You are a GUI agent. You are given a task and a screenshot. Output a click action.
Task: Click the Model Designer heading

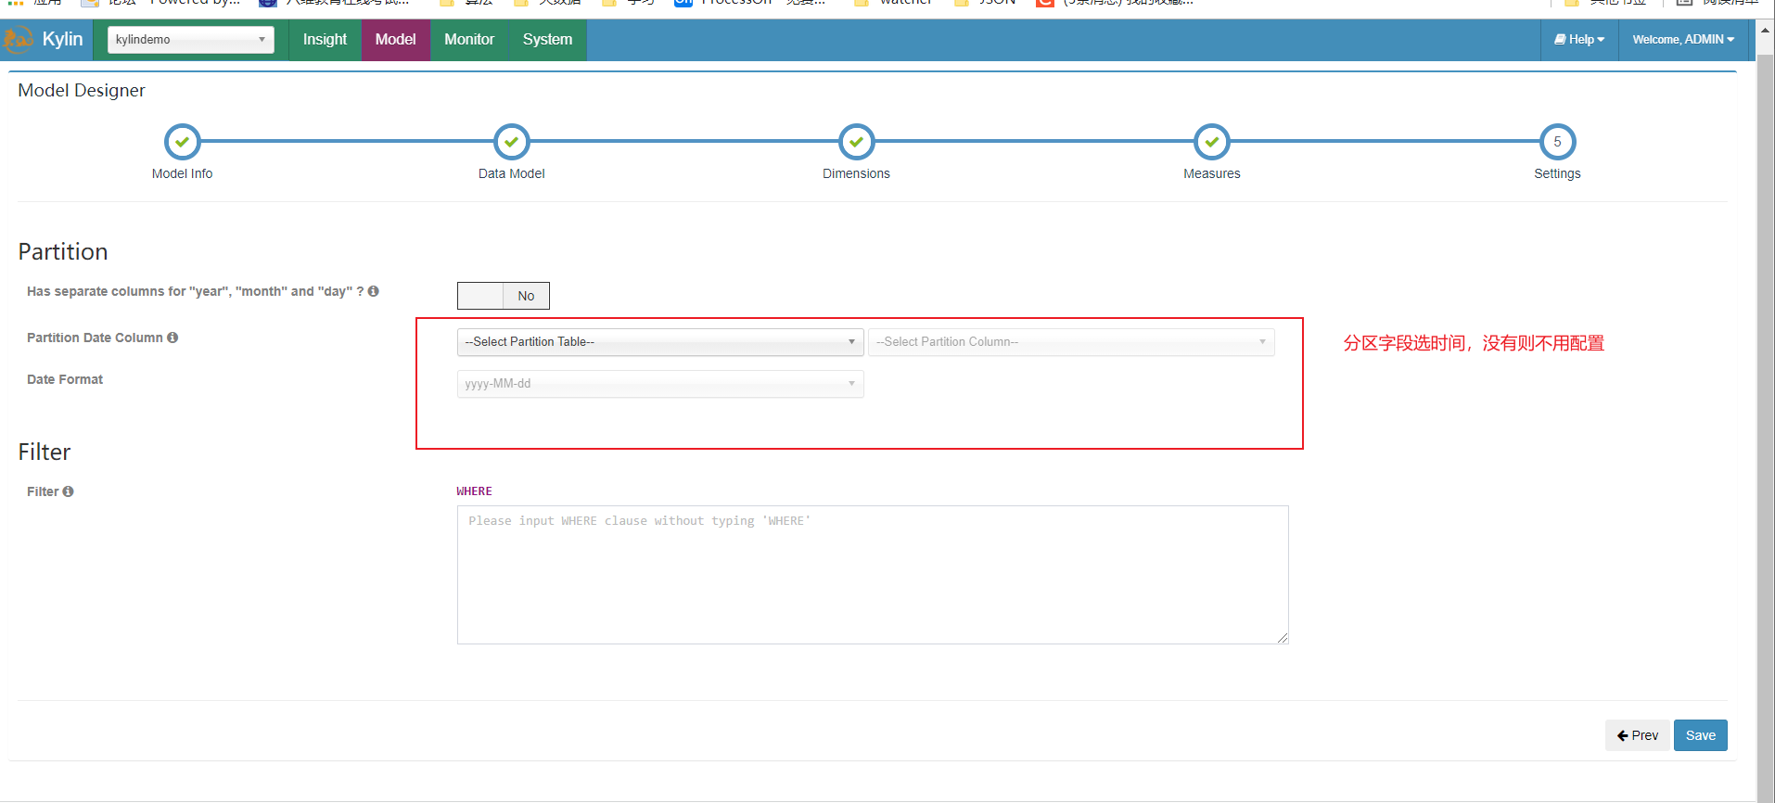click(82, 90)
